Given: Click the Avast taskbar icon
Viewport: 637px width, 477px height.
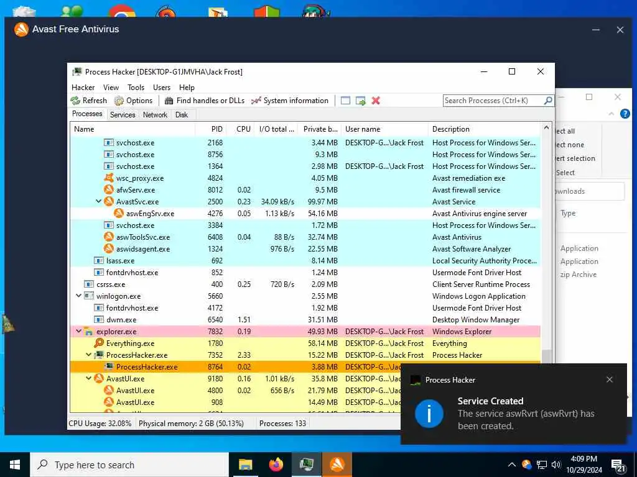Looking at the screenshot, I should [337, 465].
